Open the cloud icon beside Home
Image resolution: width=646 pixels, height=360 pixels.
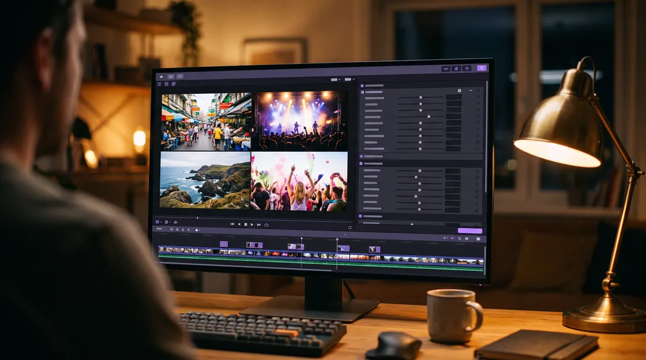coord(170,77)
